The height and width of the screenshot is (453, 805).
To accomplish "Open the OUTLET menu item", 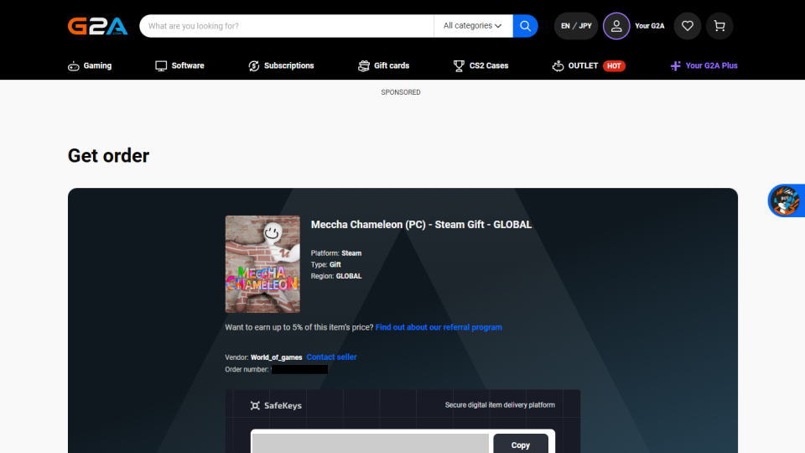I will coord(583,65).
